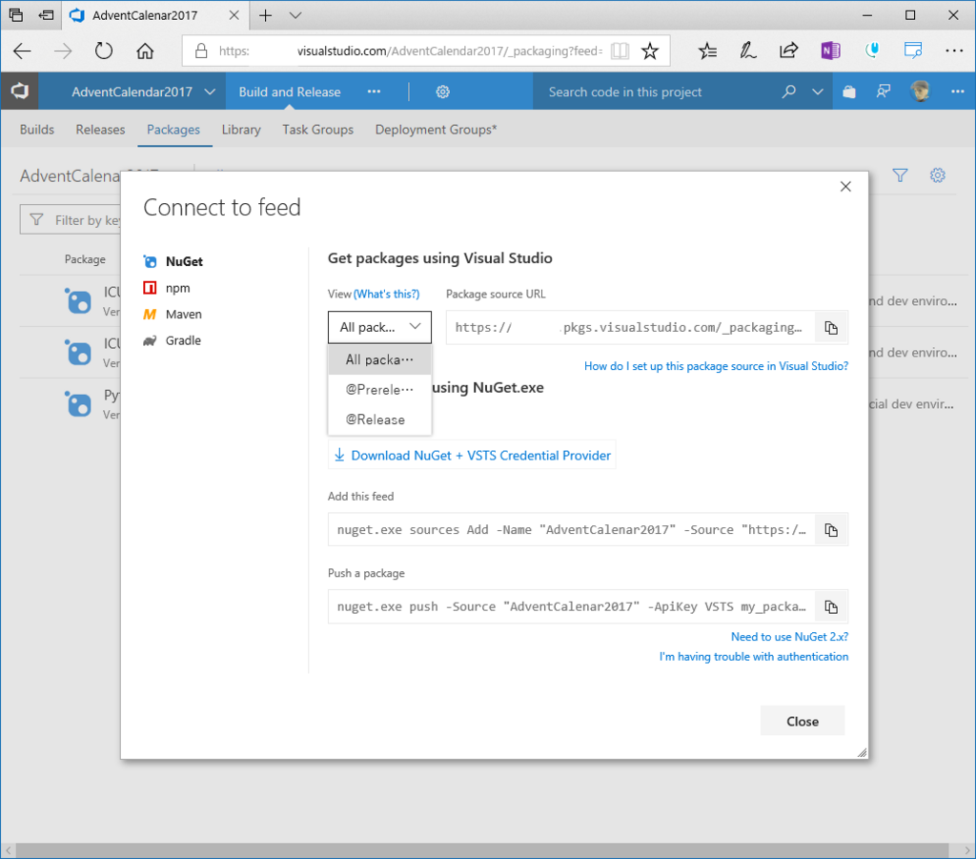Show tab previews chevron
Screen dimensions: 976x859
pyautogui.click(x=295, y=15)
